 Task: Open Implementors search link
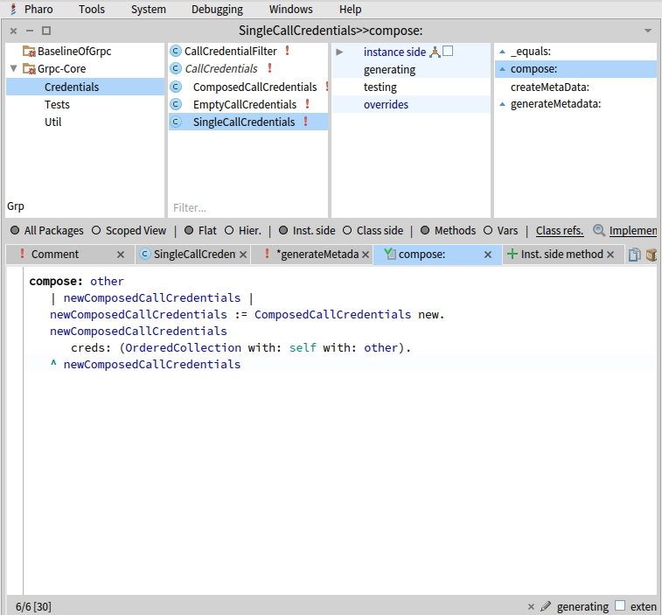click(x=633, y=231)
